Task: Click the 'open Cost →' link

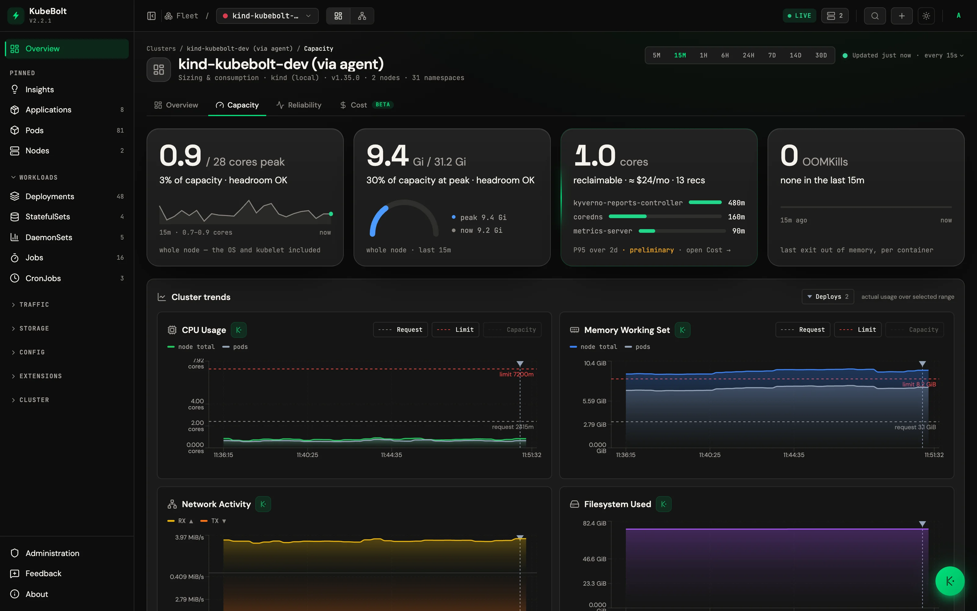Action: [708, 250]
